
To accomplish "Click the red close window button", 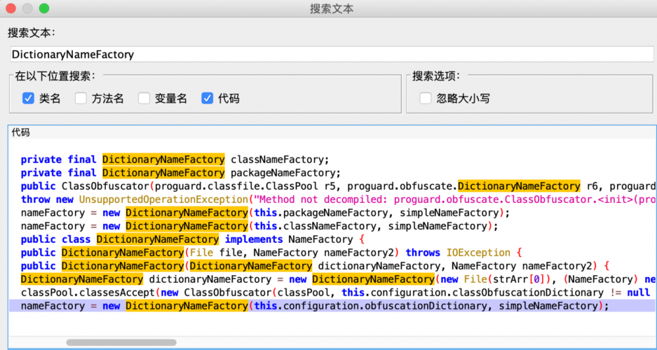I will pyautogui.click(x=11, y=8).
